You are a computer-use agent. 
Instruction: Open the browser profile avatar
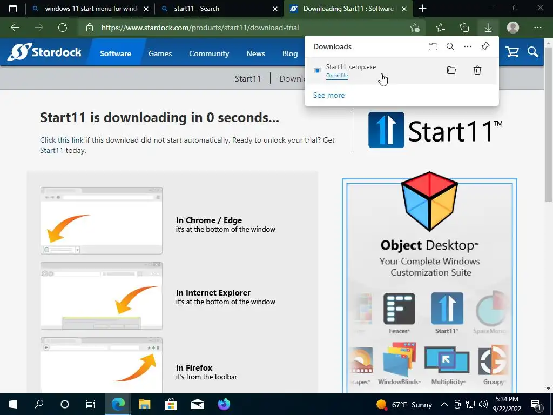513,28
